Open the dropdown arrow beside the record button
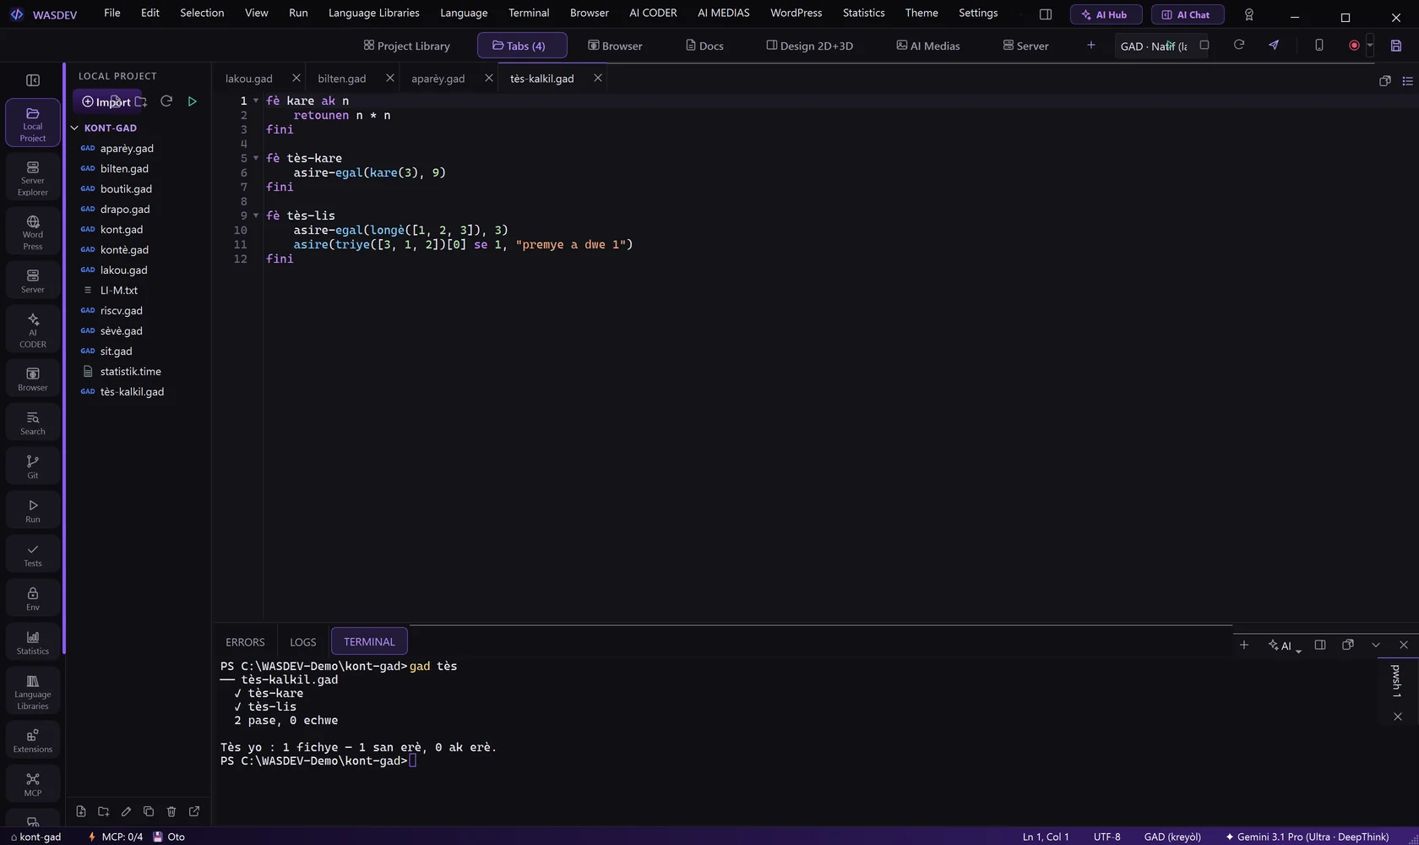 [x=1370, y=46]
